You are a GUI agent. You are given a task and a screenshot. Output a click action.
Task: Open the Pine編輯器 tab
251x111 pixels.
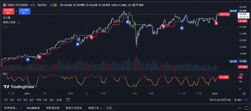tap(33, 108)
